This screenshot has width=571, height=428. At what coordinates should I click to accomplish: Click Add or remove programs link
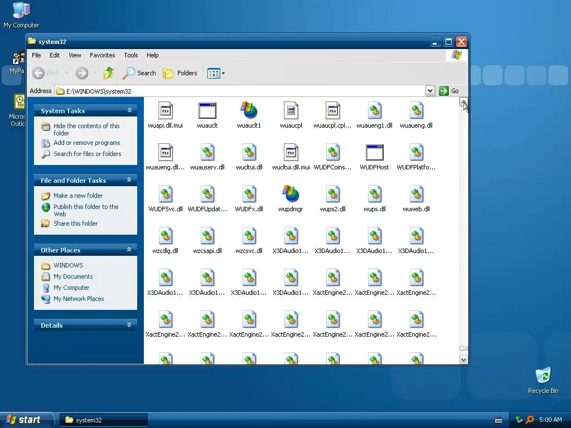pyautogui.click(x=86, y=143)
